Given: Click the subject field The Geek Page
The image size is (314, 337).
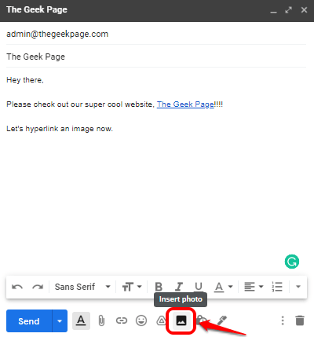Looking at the screenshot, I should 156,57.
